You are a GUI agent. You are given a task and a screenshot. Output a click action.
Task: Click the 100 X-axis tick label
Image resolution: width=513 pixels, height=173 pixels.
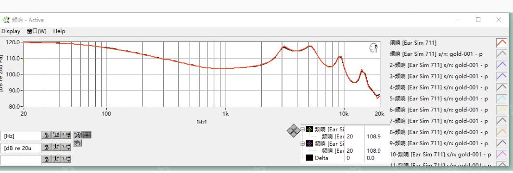pos(106,114)
